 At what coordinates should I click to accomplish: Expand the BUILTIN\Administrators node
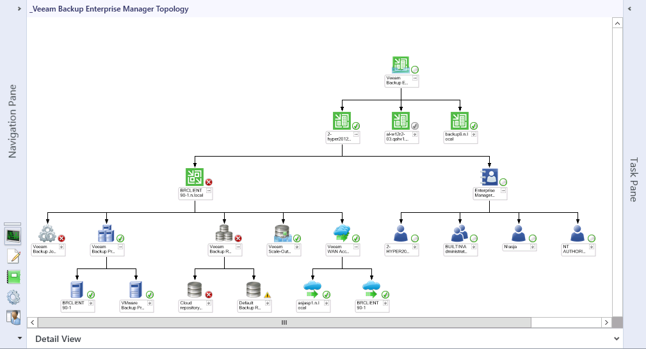[474, 247]
